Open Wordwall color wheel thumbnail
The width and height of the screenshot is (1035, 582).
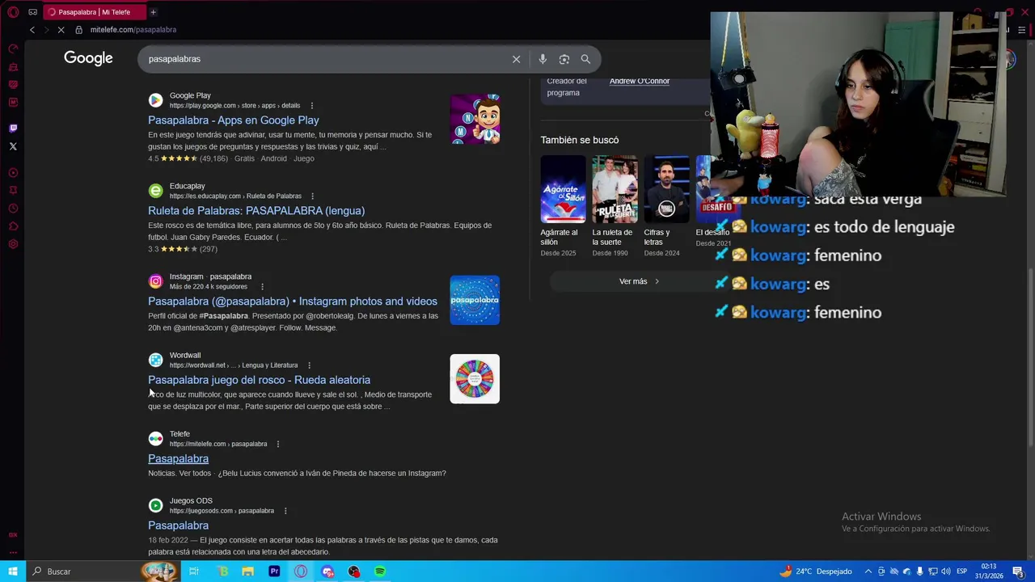click(x=475, y=379)
